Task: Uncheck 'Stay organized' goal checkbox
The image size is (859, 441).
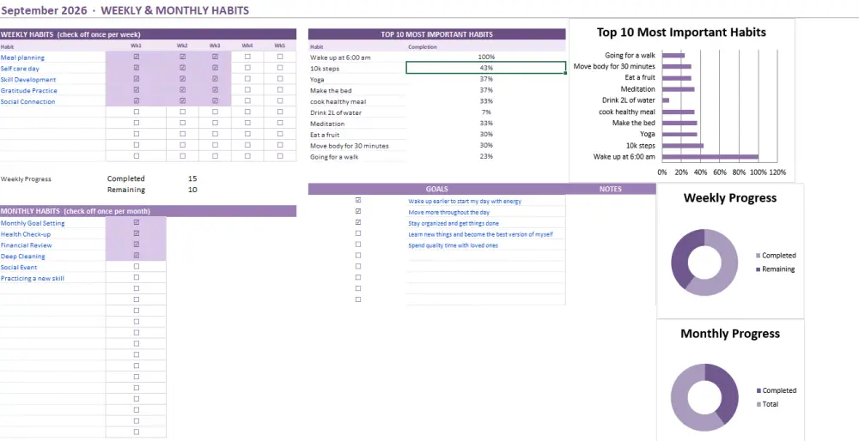Action: 358,223
